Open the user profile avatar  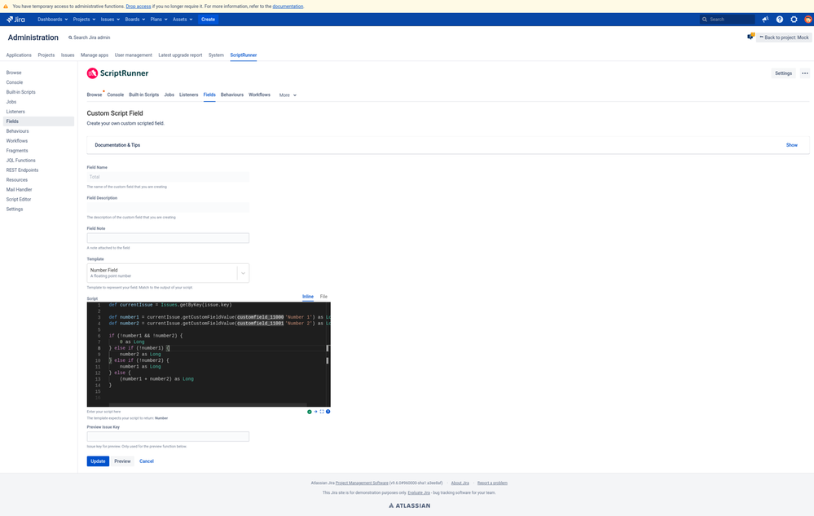[807, 20]
